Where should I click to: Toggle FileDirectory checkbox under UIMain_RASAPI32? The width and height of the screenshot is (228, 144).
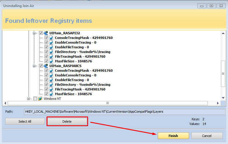46,52
